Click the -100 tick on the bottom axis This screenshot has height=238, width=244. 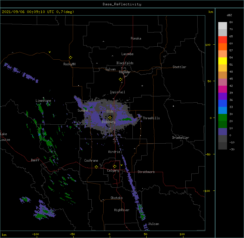pos(36,234)
